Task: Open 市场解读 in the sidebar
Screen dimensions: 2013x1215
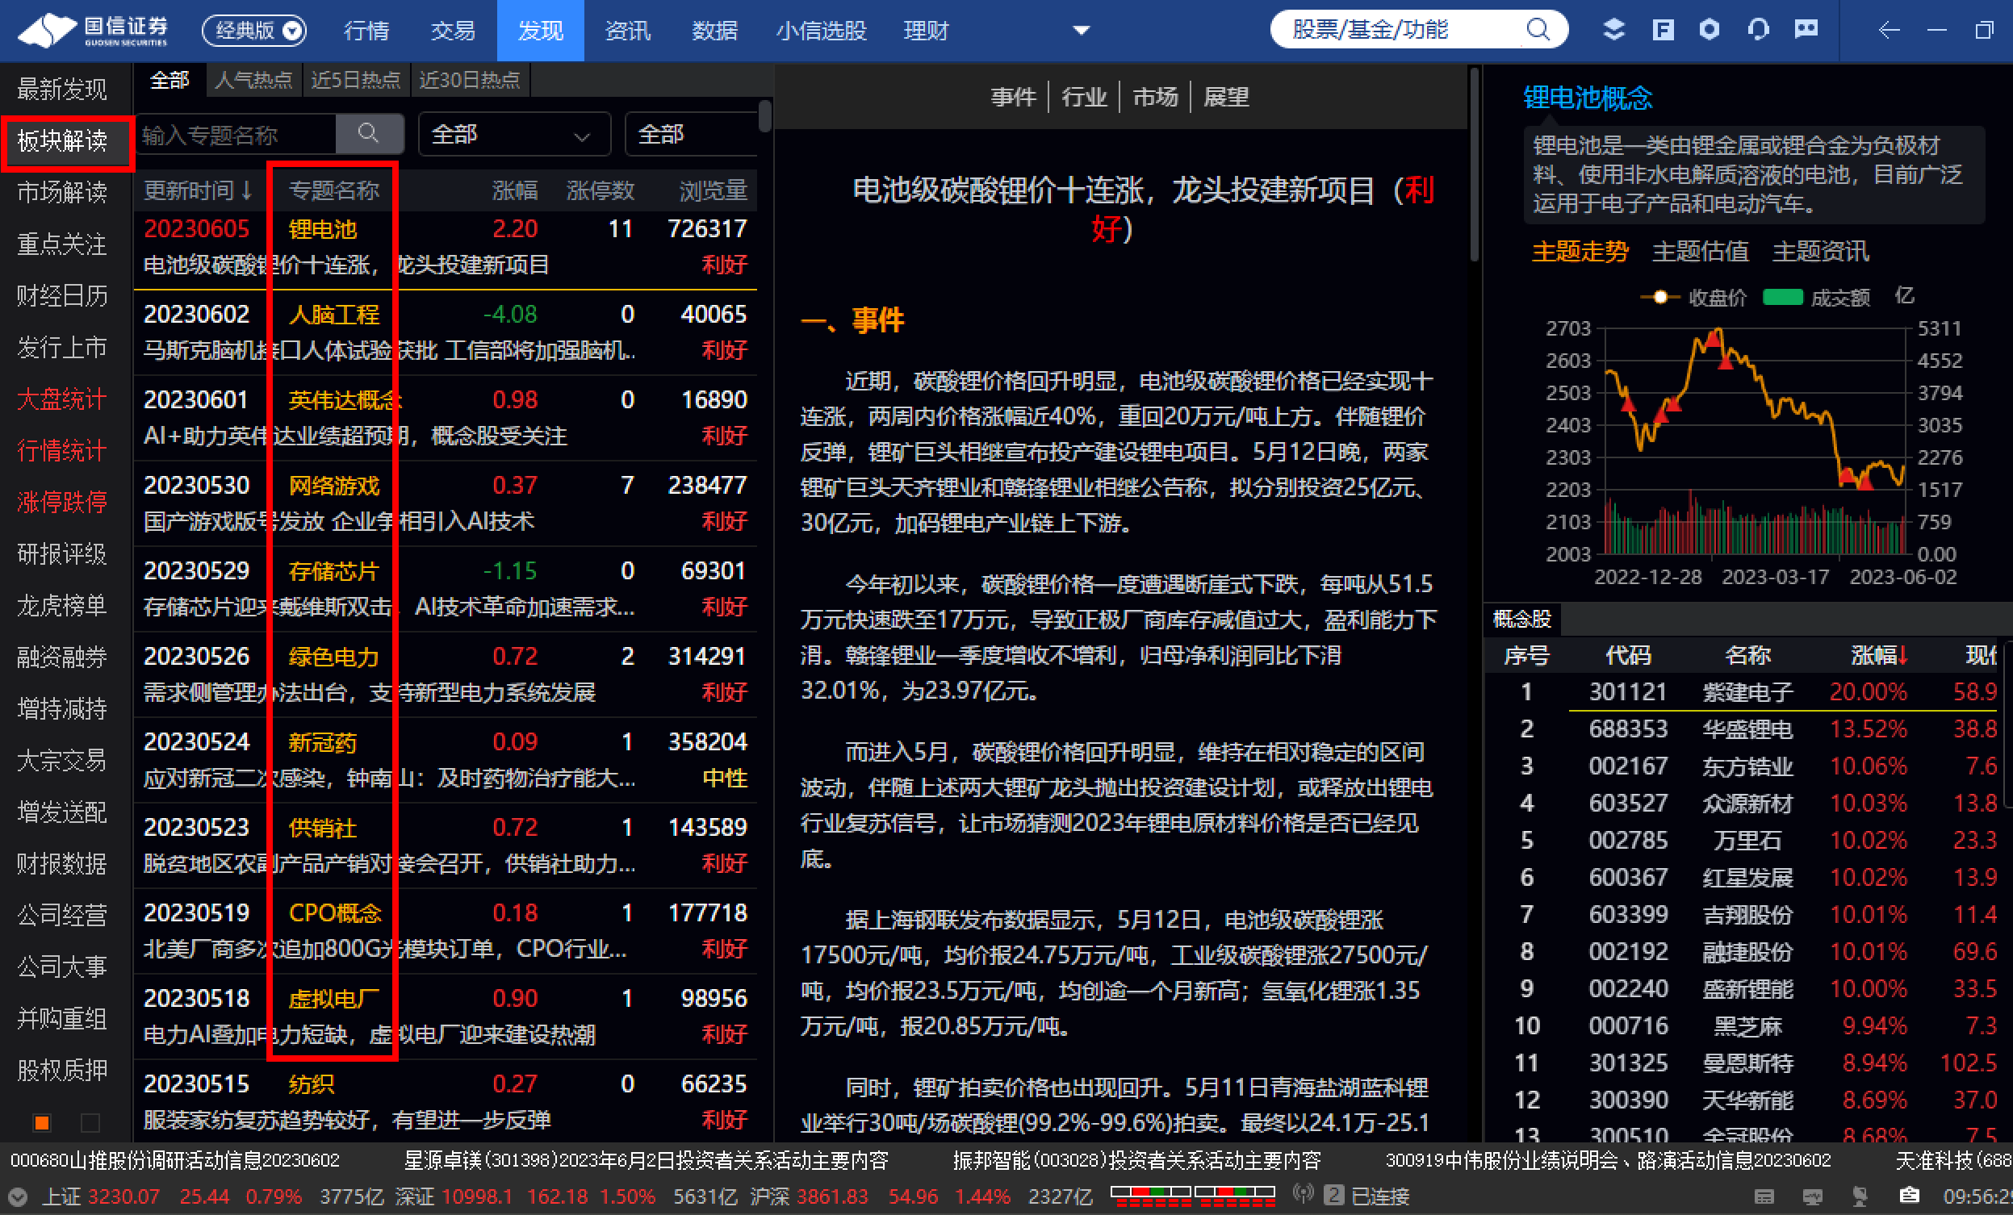Action: pyautogui.click(x=62, y=192)
